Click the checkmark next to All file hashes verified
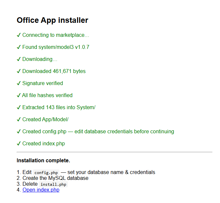This screenshot has height=203, width=220. (19, 95)
